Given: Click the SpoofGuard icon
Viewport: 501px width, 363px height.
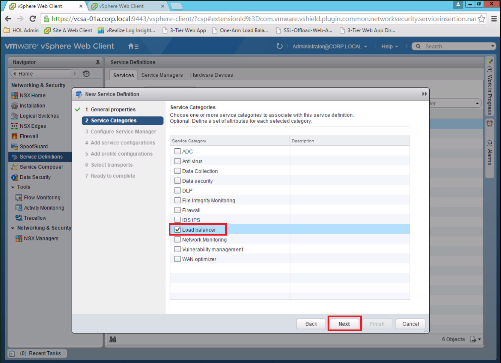Looking at the screenshot, I should point(15,147).
